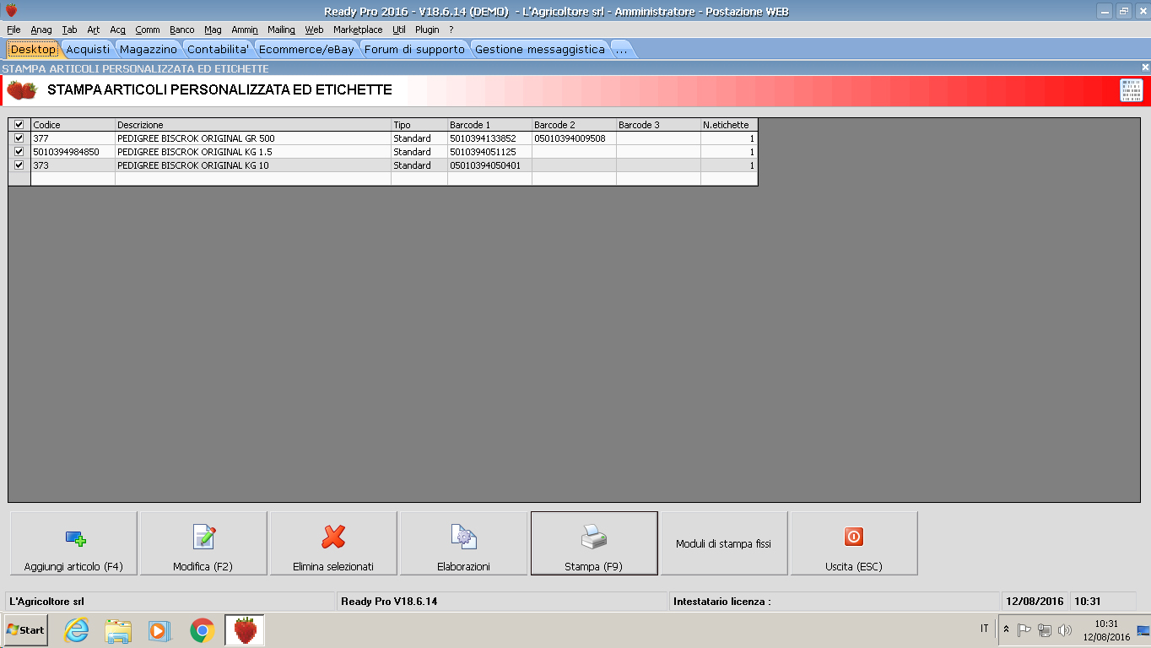The height and width of the screenshot is (648, 1151).
Task: Launch Windows Media Player from the taskbar
Action: (x=159, y=629)
